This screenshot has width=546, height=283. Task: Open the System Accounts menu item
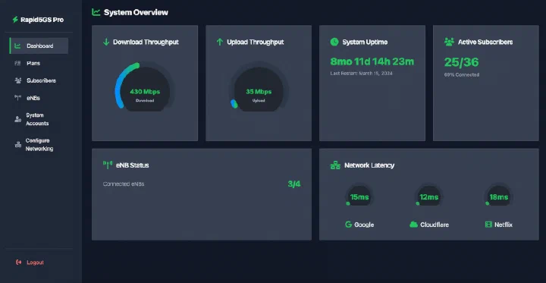pyautogui.click(x=39, y=119)
